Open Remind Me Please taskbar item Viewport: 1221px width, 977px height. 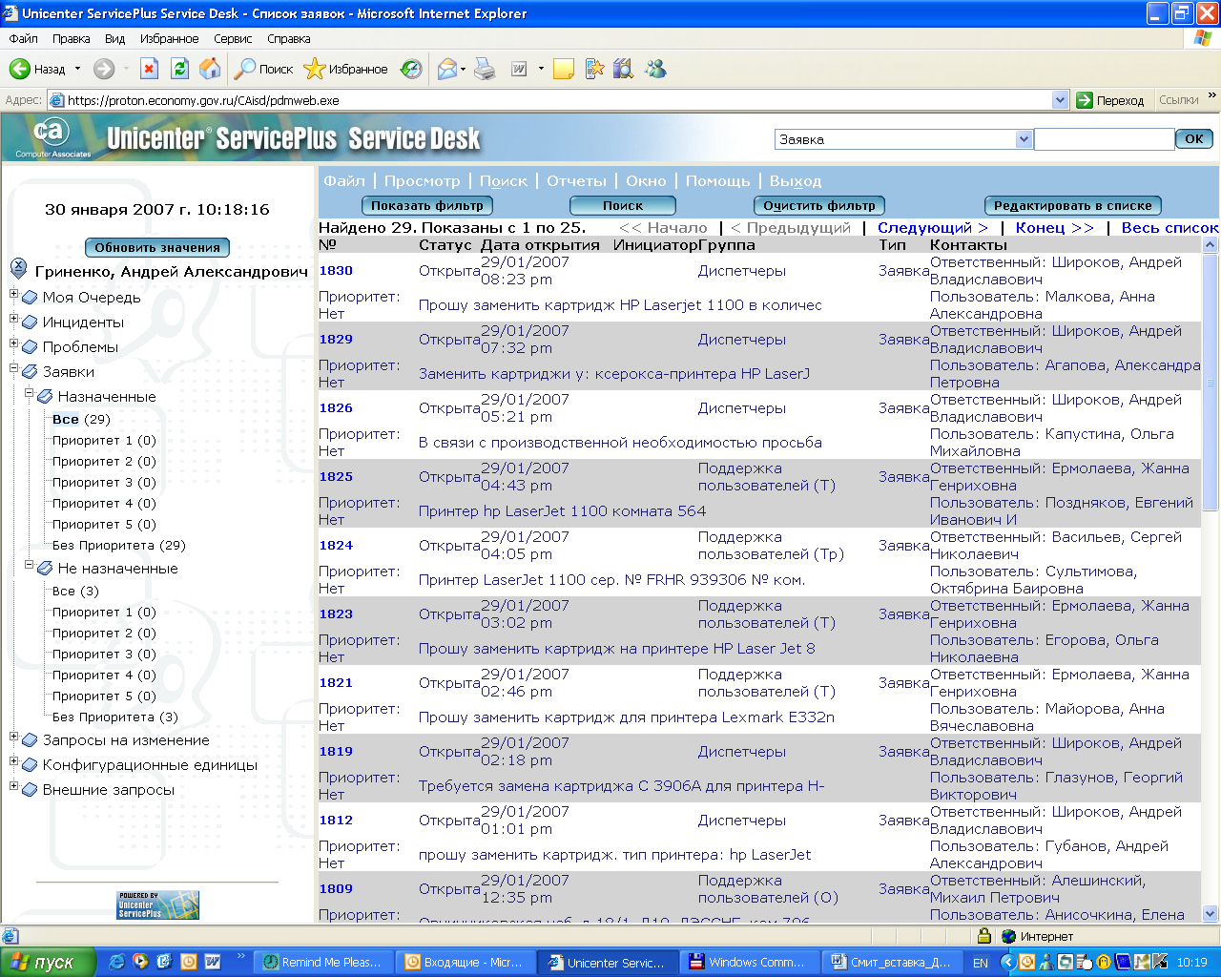(323, 962)
